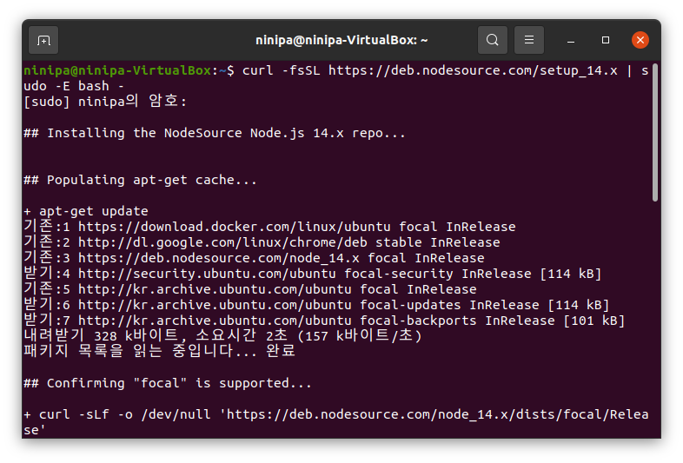Screen dimensions: 683x463
Task: Click the dl.google.com chrome repository line
Action: click(x=262, y=242)
